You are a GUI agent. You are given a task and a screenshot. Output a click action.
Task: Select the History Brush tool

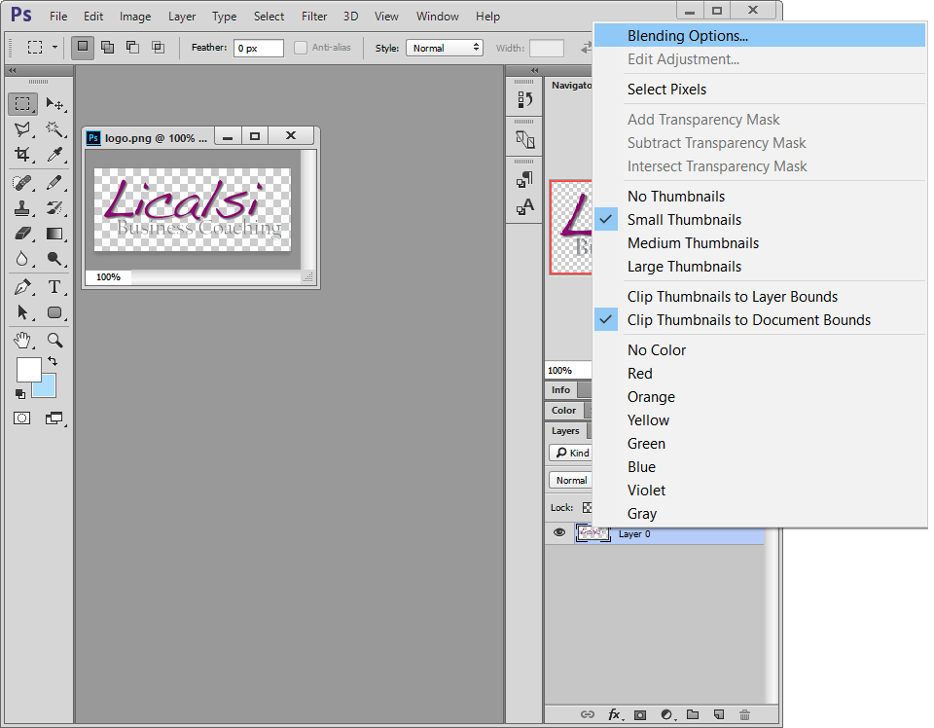point(54,208)
